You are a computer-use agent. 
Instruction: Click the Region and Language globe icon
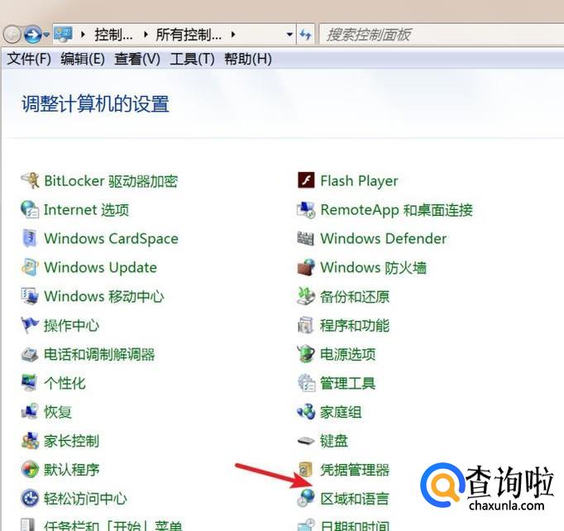tap(306, 499)
